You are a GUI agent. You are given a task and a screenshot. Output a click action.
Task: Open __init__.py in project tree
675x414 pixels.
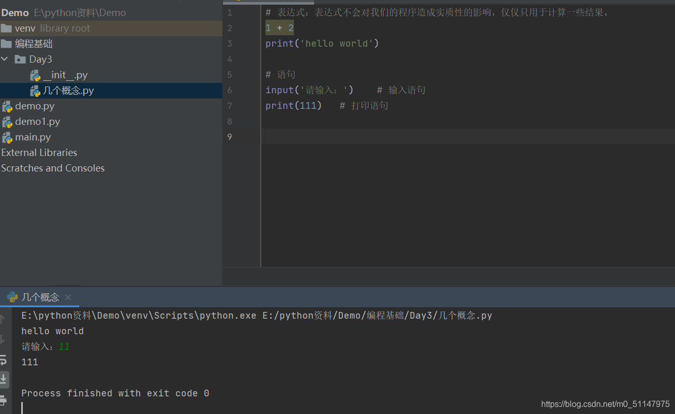65,75
